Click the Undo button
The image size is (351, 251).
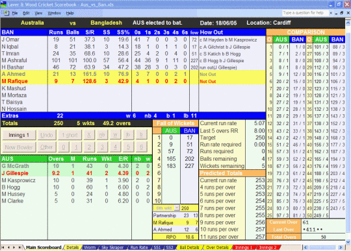click(x=46, y=135)
